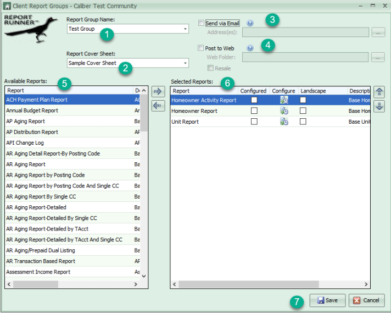Click Report column header in Available Reports
Viewport: 391px width, 313px height.
click(x=69, y=90)
